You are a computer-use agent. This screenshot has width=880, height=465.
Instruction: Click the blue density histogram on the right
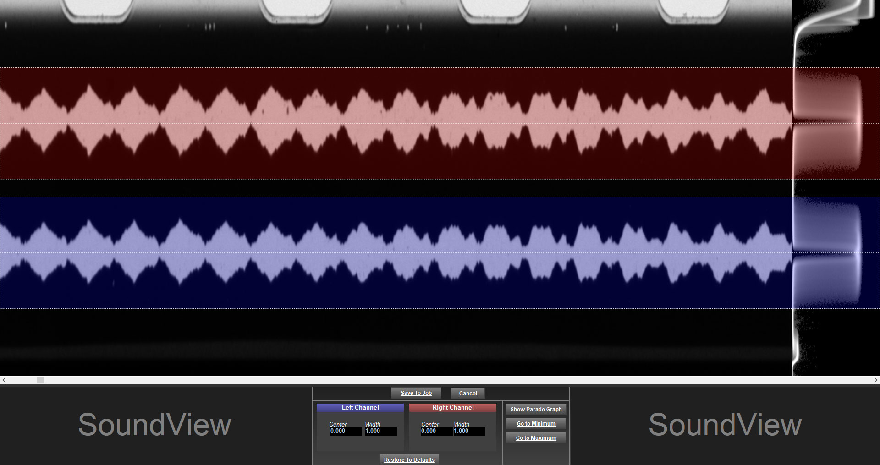(827, 252)
